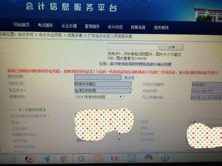Open Internet Explorer from the taskbar
The width and height of the screenshot is (222, 166).
click(12, 159)
